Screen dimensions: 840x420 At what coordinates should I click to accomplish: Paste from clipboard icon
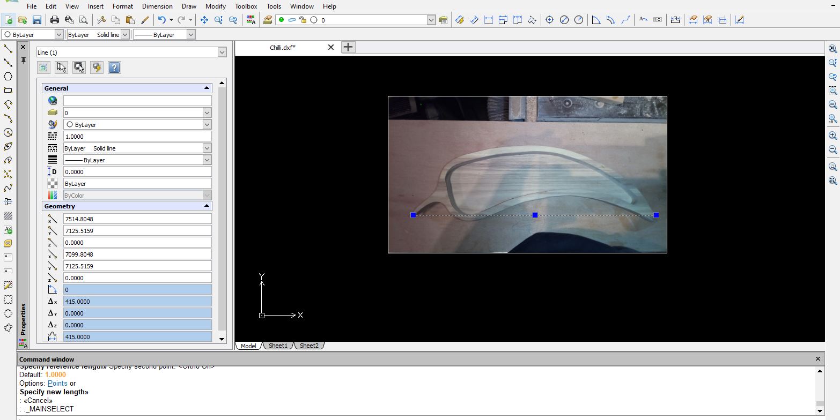pyautogui.click(x=130, y=20)
